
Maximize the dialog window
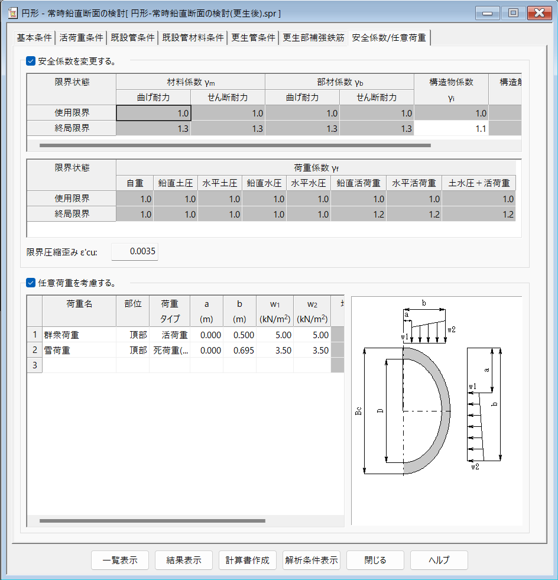point(513,14)
